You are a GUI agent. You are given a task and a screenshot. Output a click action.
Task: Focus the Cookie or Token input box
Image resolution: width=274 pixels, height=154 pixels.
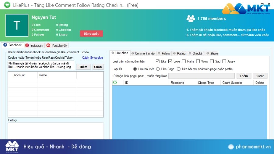[x=41, y=65]
